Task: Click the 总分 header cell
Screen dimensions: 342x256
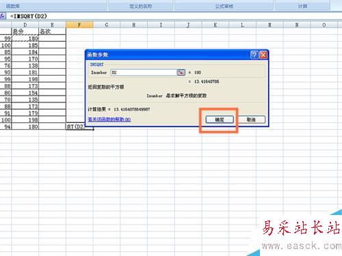Action: pyautogui.click(x=25, y=31)
